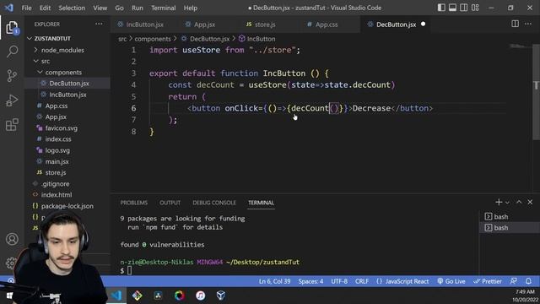Viewport: 540px width, 304px height.
Task: Open the Edit menu
Action: point(45,8)
